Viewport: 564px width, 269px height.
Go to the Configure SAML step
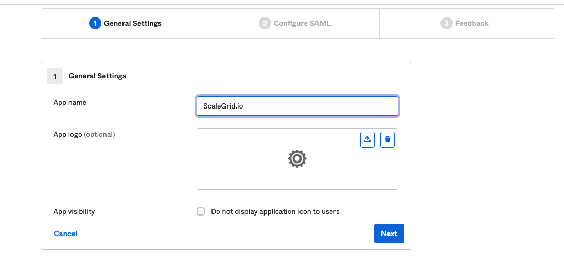click(295, 23)
